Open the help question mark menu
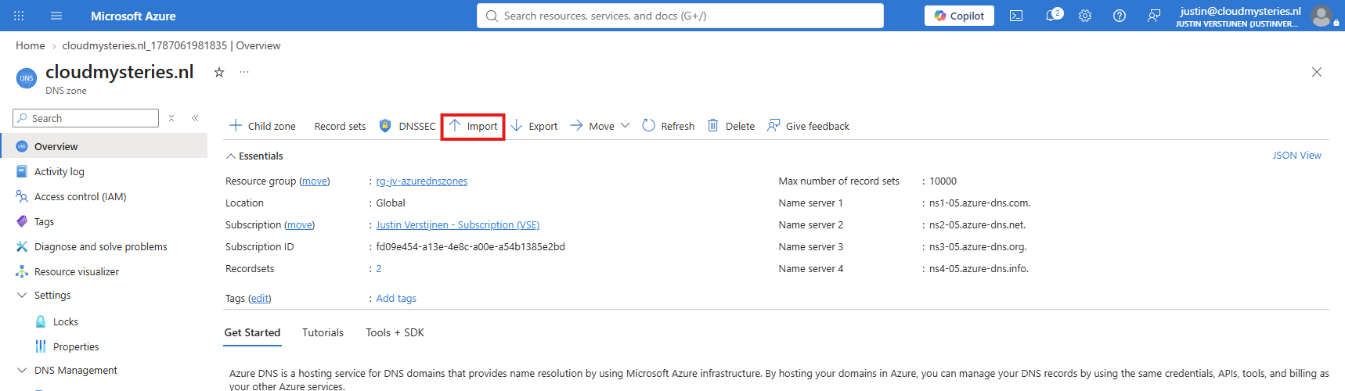 tap(1120, 16)
